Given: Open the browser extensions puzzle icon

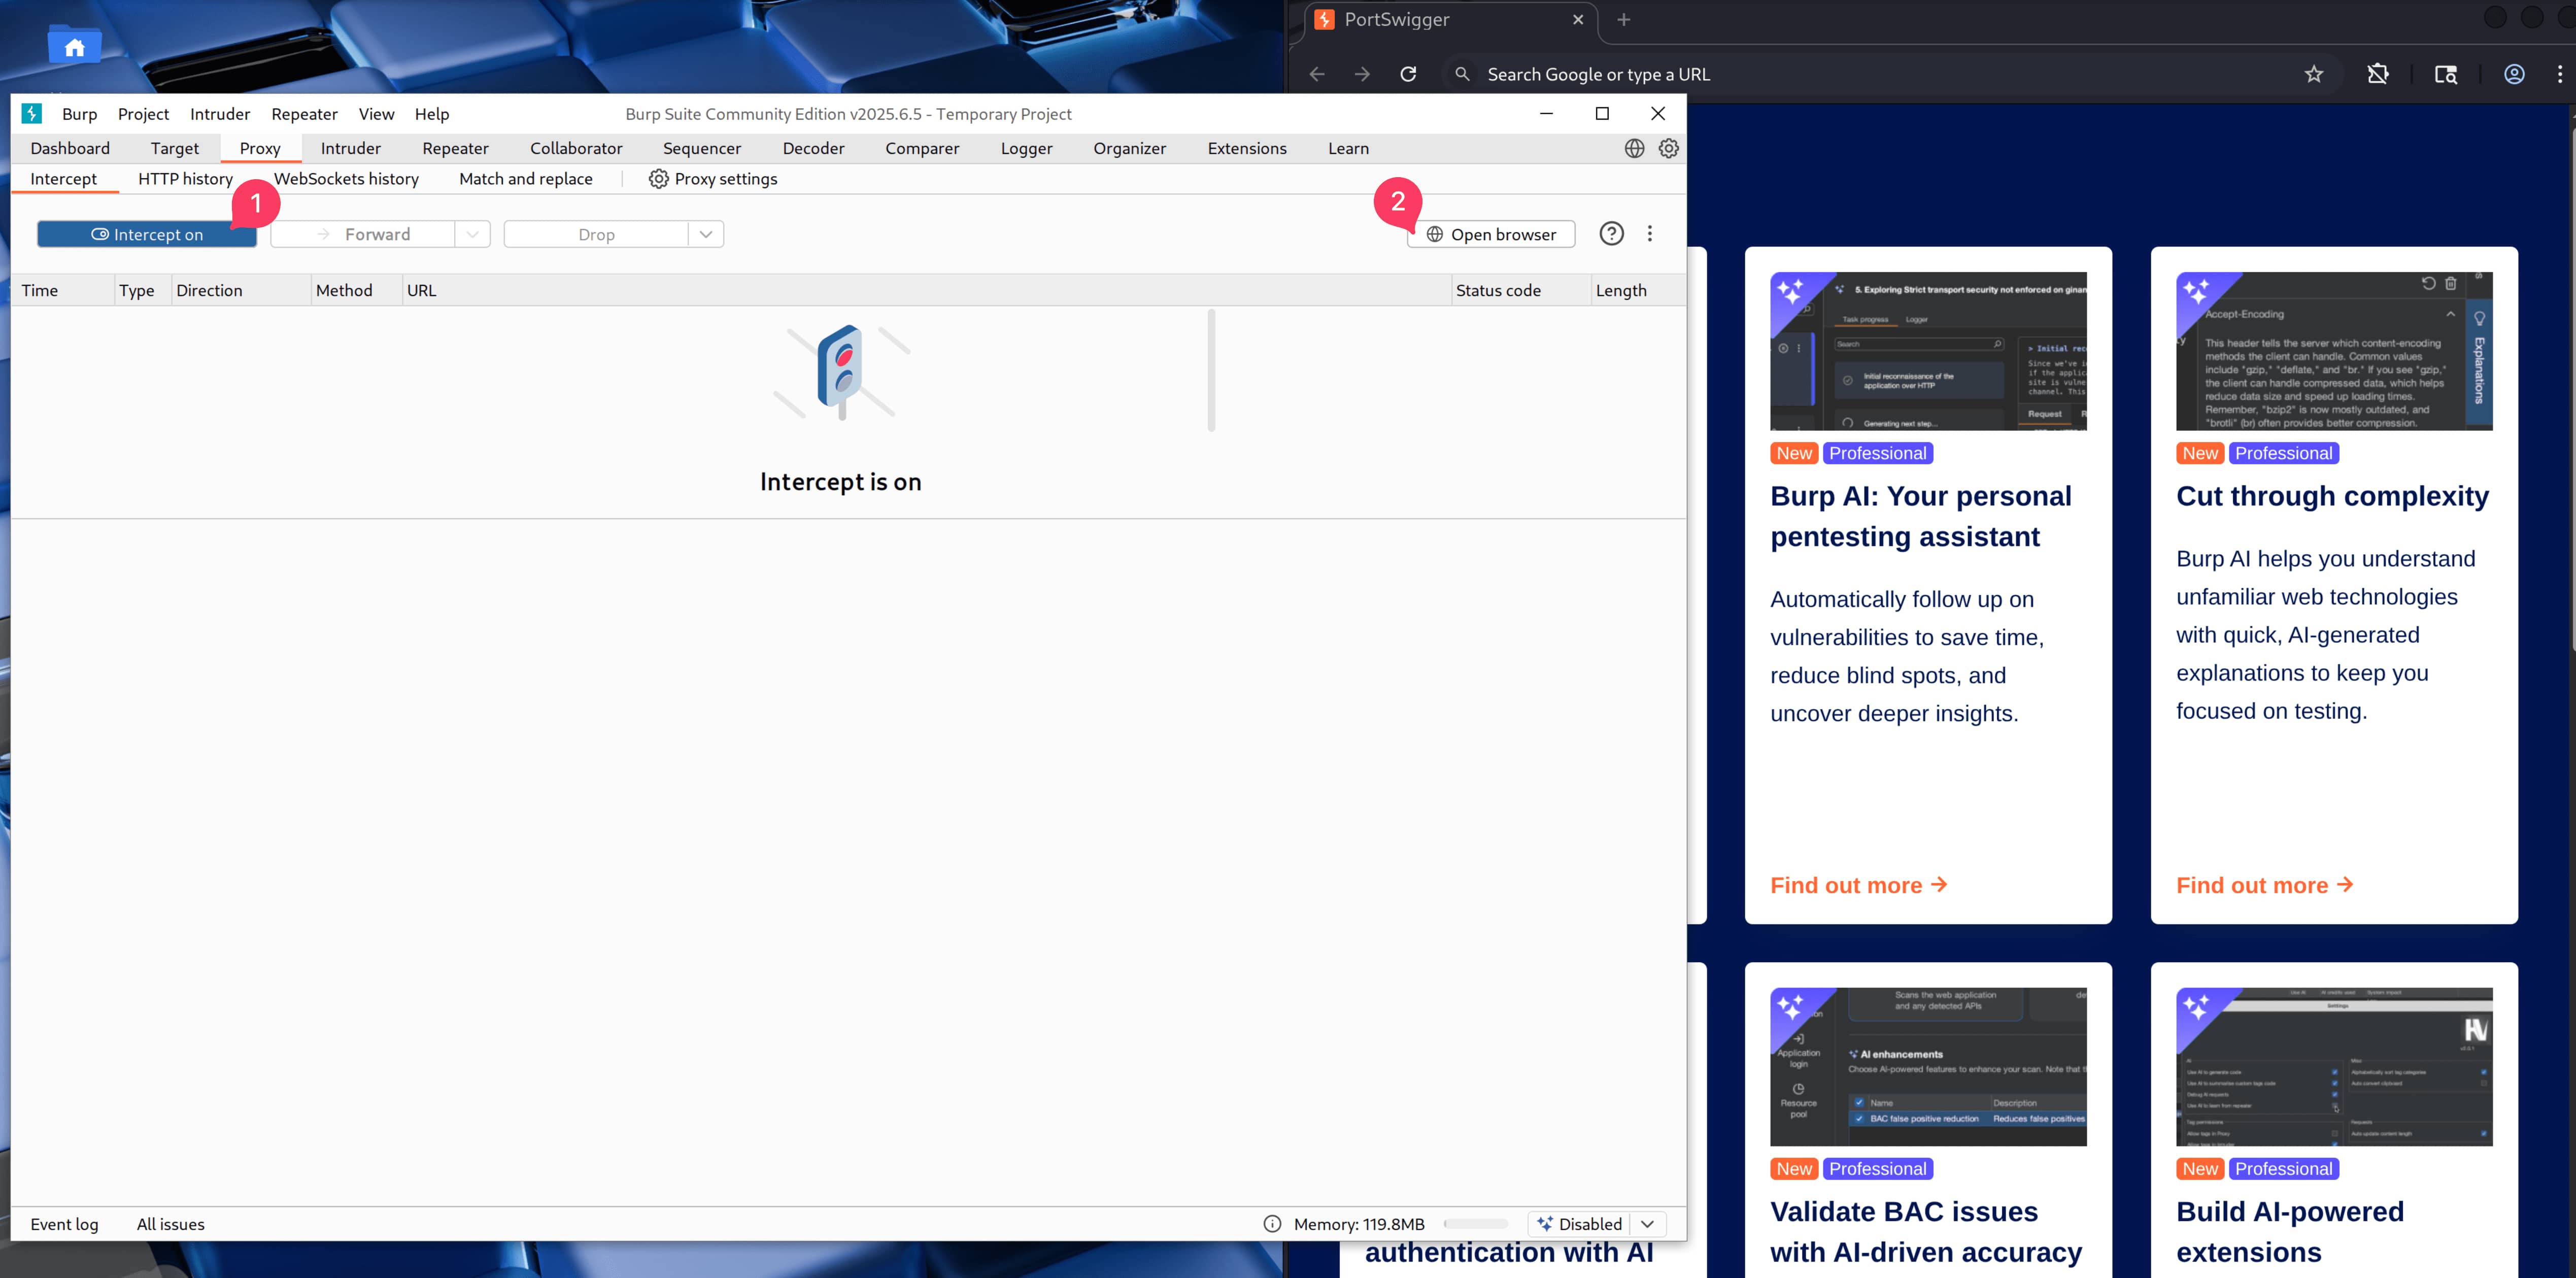Looking at the screenshot, I should click(2378, 74).
